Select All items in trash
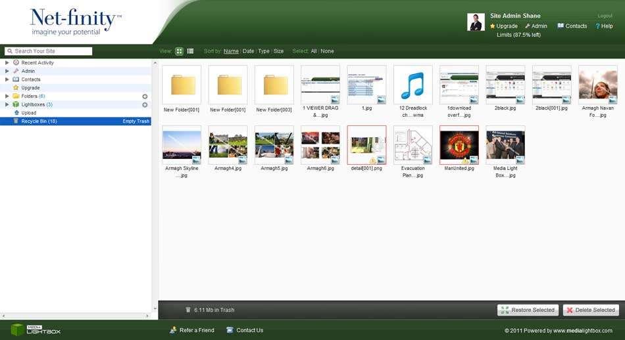The height and width of the screenshot is (340, 625). 314,51
